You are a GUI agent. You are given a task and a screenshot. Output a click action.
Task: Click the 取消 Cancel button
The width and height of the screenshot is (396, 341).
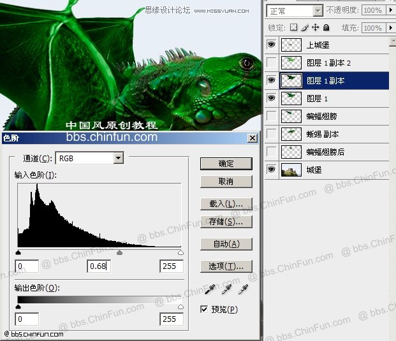point(226,182)
